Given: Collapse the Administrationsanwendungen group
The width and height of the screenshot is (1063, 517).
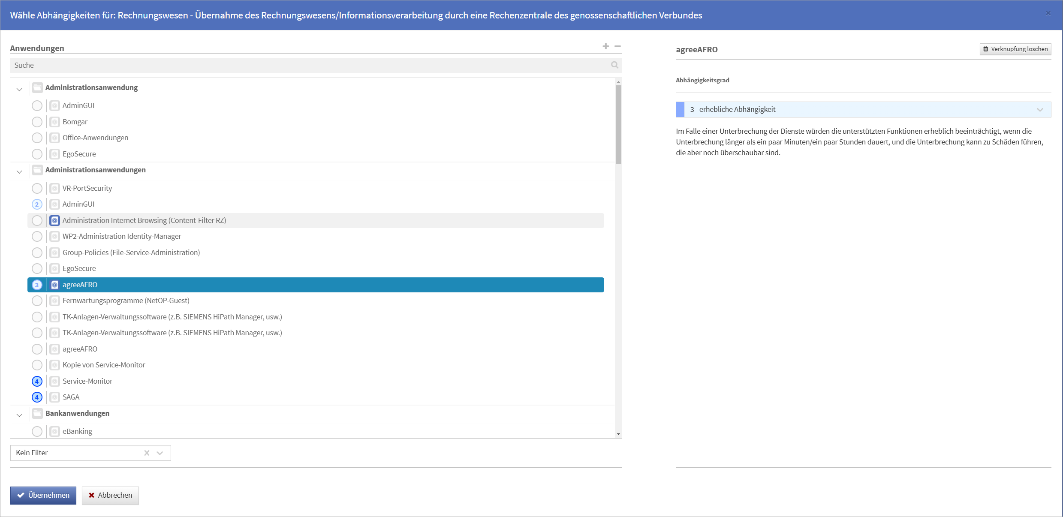Looking at the screenshot, I should coord(19,172).
